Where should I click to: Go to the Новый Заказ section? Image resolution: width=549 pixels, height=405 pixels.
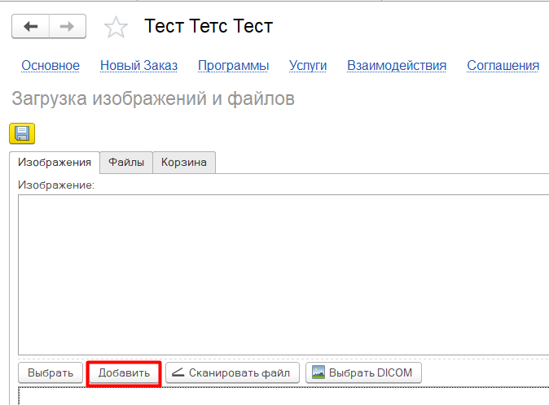[138, 66]
